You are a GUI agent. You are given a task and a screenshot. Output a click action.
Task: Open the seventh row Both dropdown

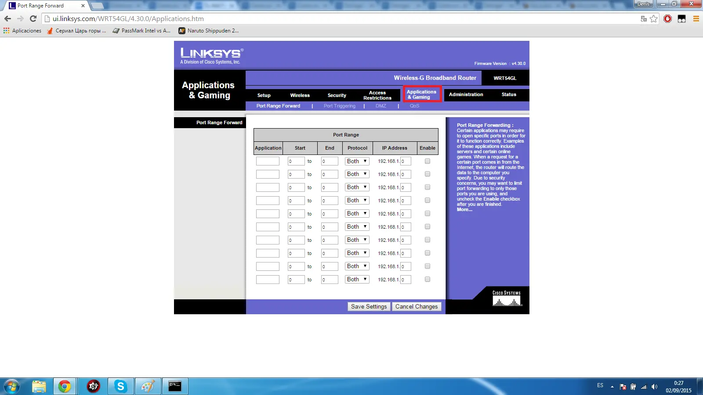pyautogui.click(x=357, y=240)
